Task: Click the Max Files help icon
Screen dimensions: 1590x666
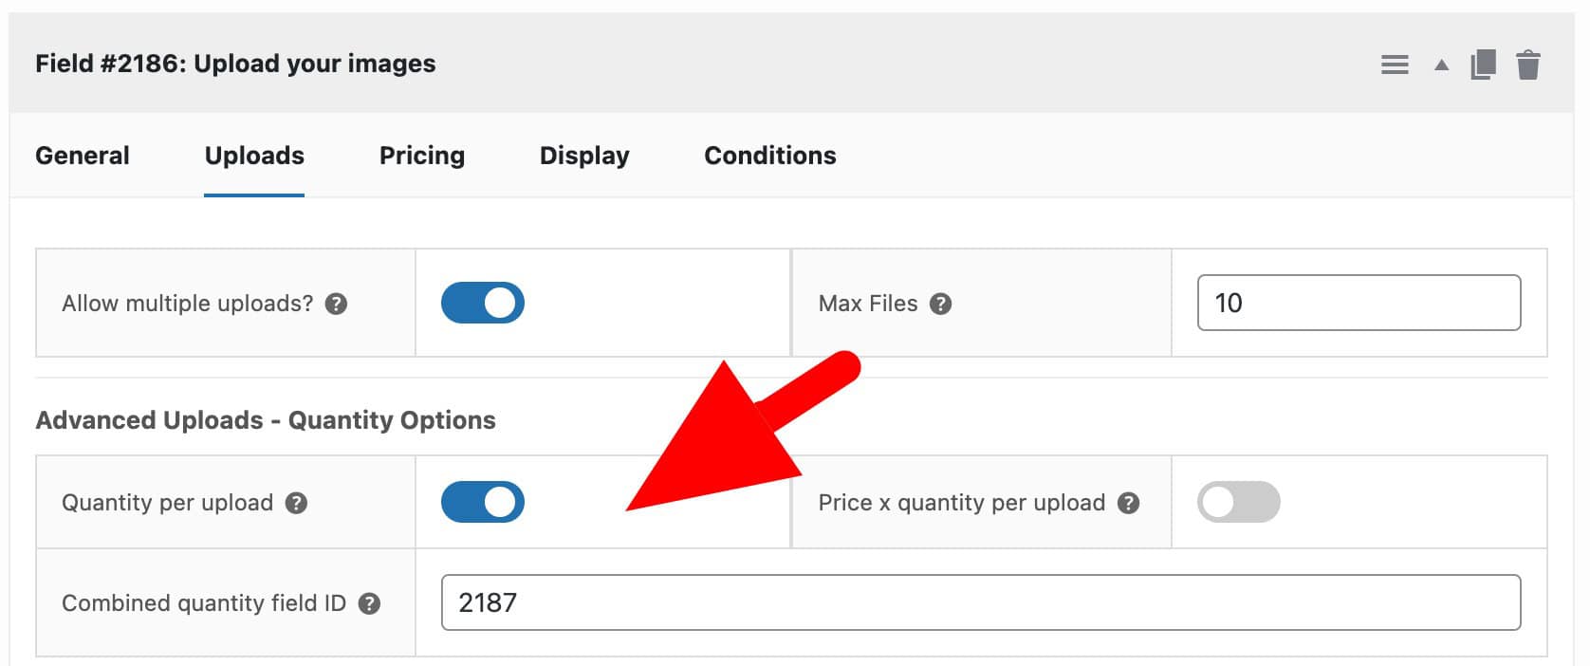Action: pos(939,304)
